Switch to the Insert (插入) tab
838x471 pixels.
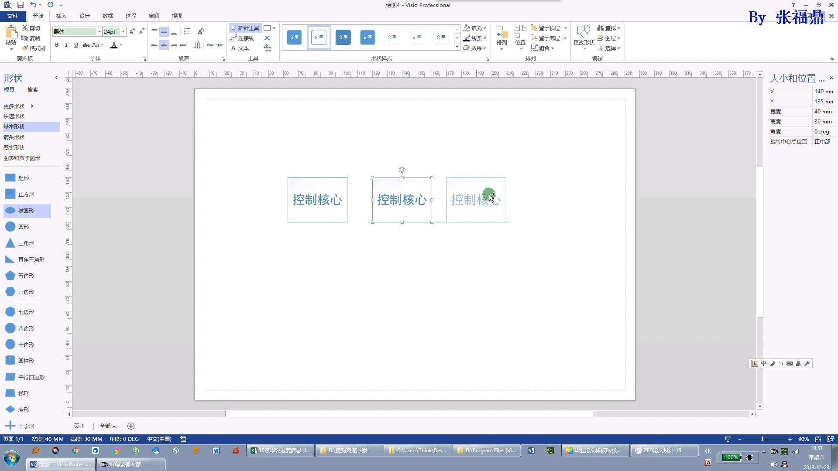(62, 16)
